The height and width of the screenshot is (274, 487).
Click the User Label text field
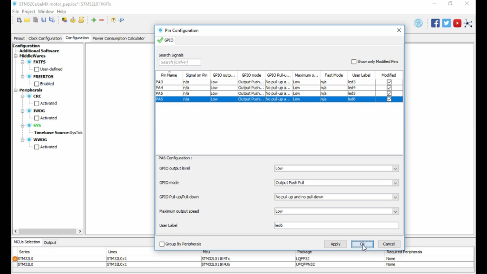click(337, 225)
